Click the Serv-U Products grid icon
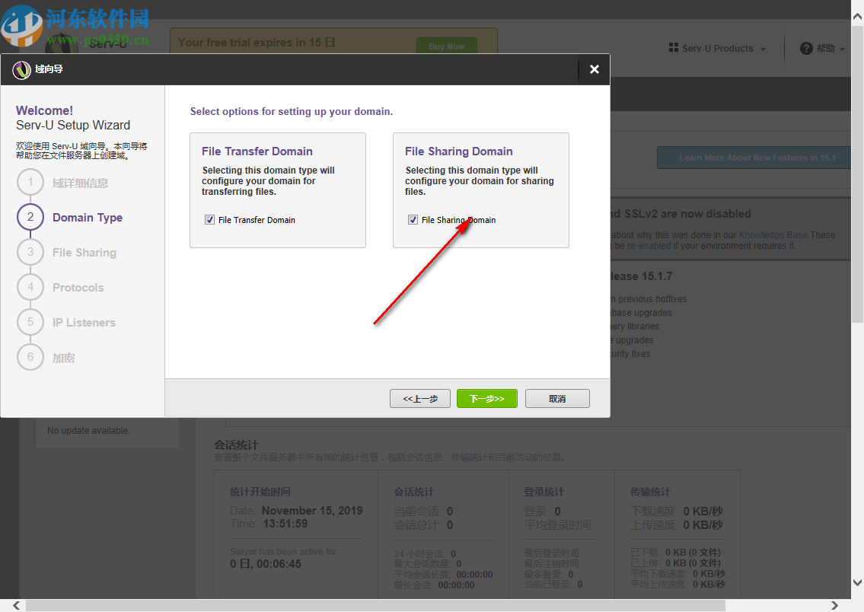864x612 pixels. (x=674, y=48)
